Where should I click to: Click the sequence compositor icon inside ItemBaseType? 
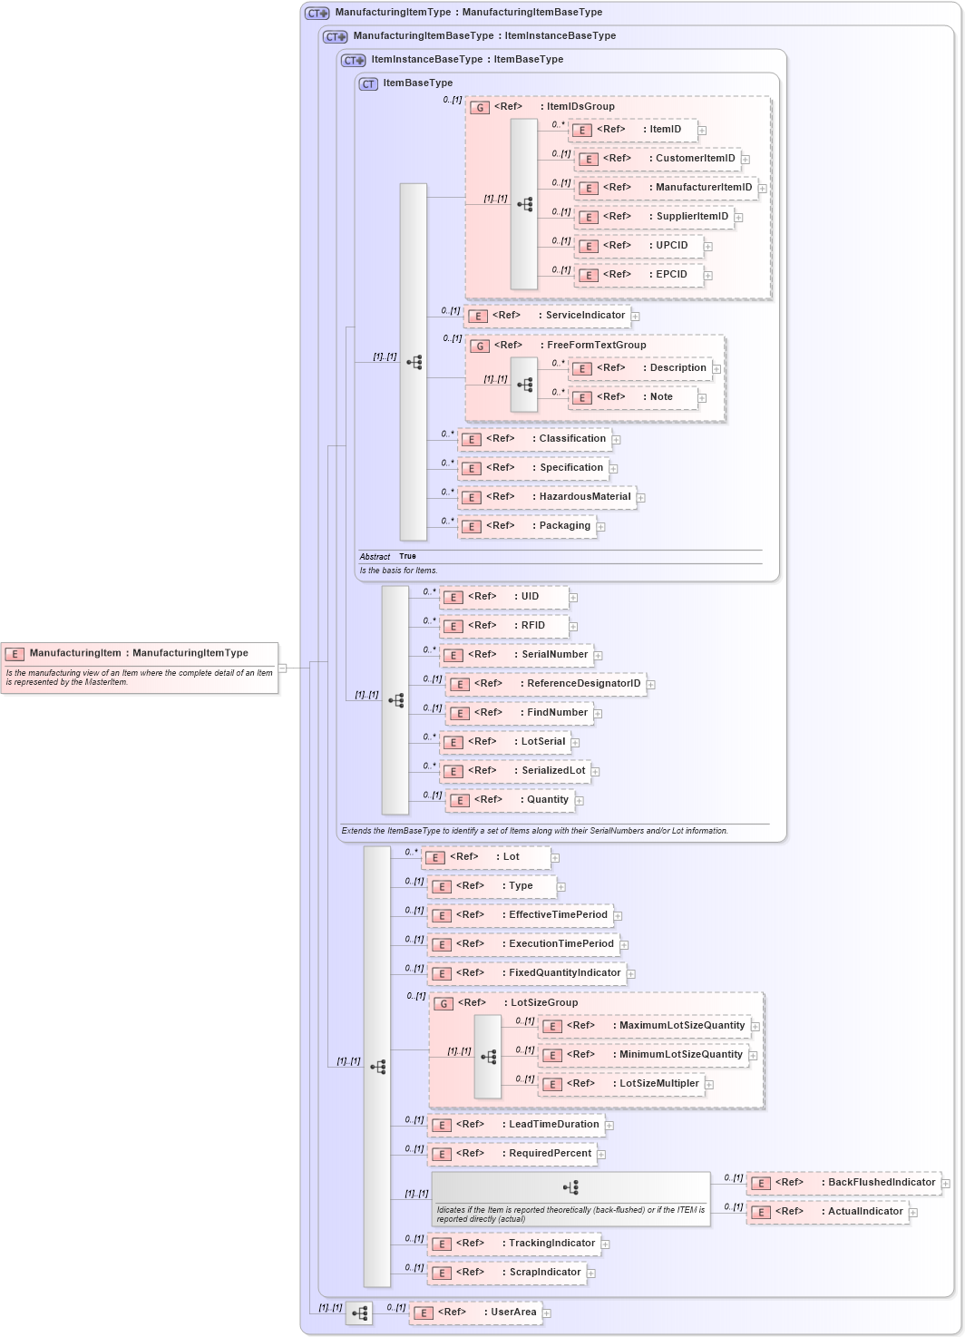click(x=414, y=361)
